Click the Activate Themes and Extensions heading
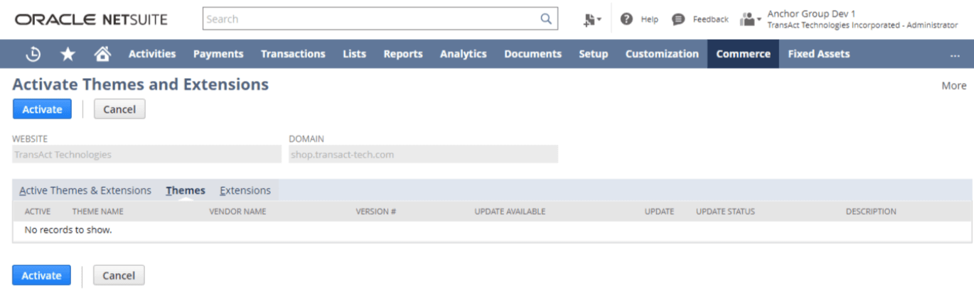 (141, 84)
